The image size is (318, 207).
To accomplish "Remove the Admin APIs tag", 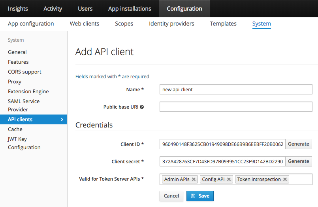I will [x=194, y=179].
